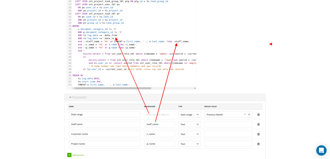Viewport: 330px width, 159px height.
Task: Collapse the Parameter section
Action: [x=70, y=98]
